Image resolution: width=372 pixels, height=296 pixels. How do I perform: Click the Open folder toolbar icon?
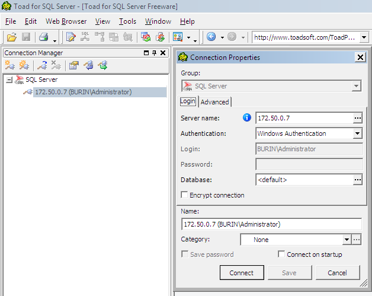pyautogui.click(x=11, y=37)
